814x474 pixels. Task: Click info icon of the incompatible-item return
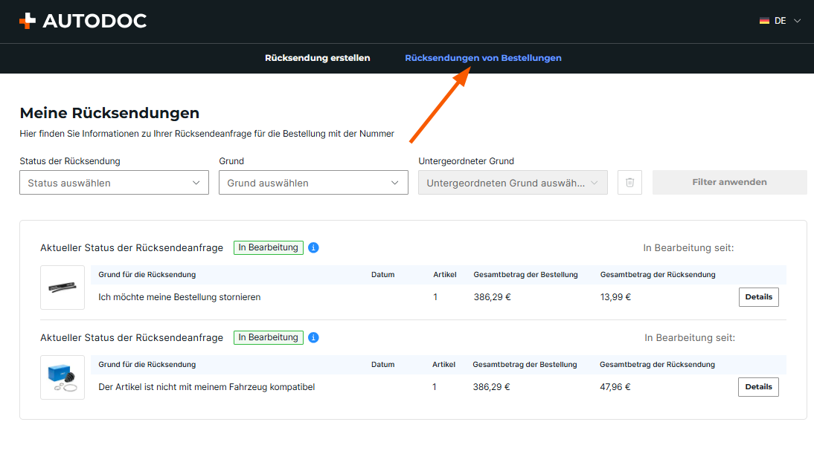[313, 337]
